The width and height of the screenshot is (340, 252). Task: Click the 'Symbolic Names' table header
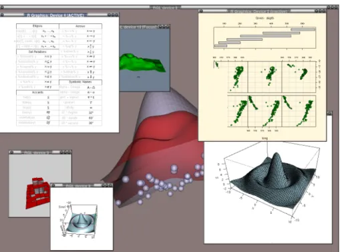point(80,82)
